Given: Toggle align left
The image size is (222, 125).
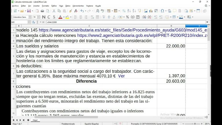Looking at the screenshot, I should point(75,17).
